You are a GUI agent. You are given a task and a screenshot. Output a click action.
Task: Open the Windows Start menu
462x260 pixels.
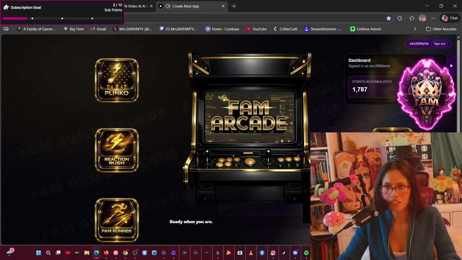39,253
